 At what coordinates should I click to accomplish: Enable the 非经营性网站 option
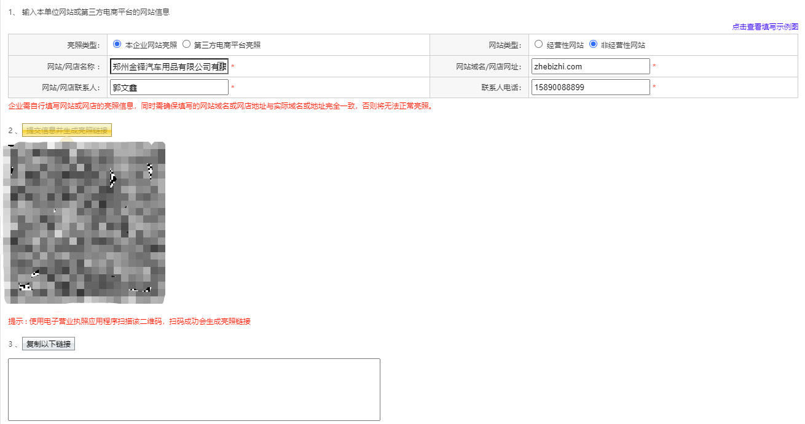(x=591, y=44)
